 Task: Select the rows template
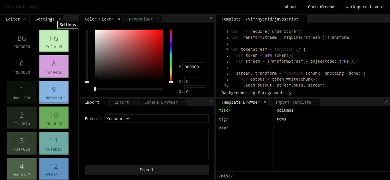(282, 119)
